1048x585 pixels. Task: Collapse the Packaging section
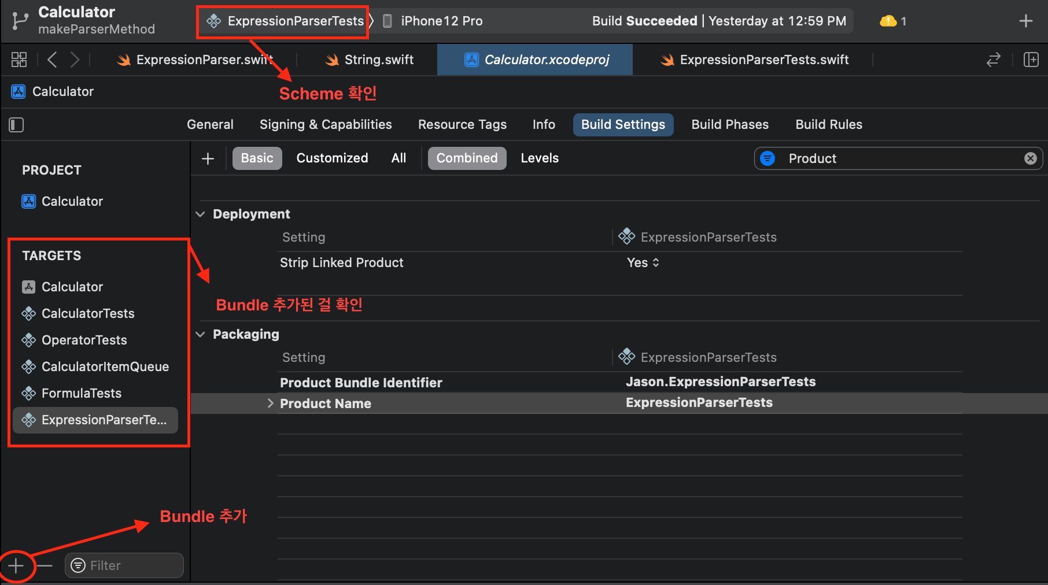[200, 335]
